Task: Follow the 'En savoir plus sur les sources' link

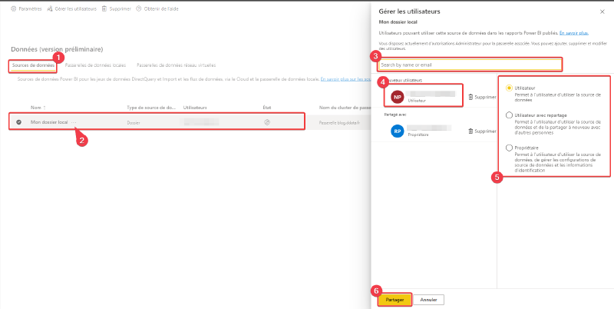Action: [x=345, y=79]
